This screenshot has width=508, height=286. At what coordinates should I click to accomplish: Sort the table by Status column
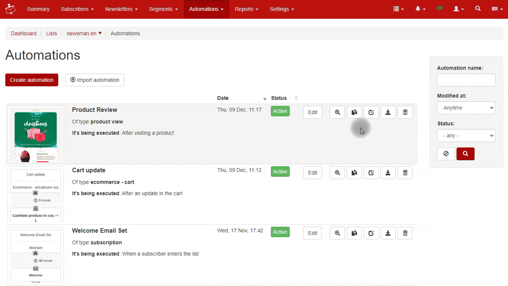coord(284,98)
